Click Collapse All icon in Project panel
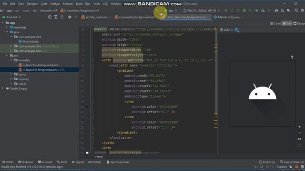 click(62, 17)
